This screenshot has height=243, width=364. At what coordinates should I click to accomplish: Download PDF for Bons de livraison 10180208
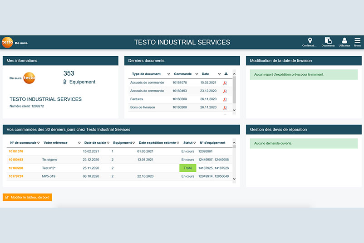pos(225,107)
